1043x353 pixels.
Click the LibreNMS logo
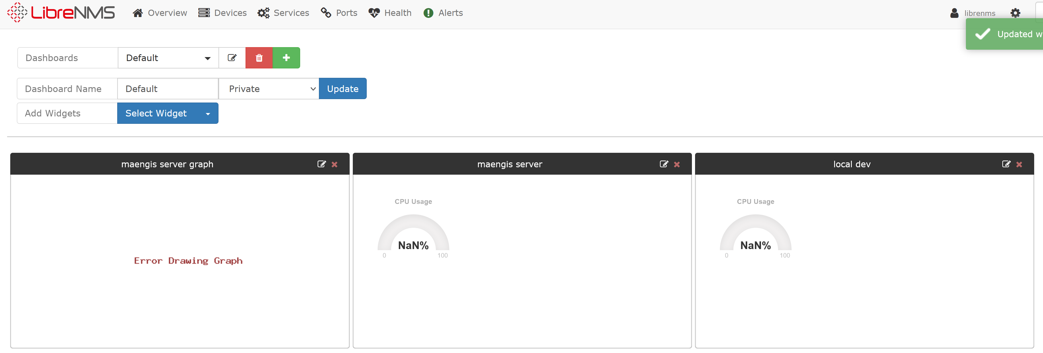(61, 12)
